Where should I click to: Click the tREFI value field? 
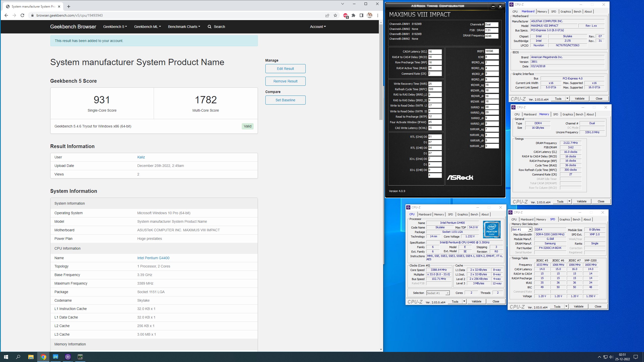(492, 51)
